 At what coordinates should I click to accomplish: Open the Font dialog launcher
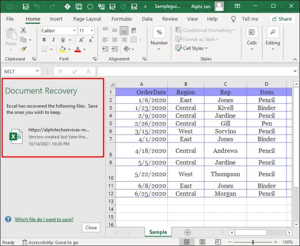pyautogui.click(x=94, y=59)
